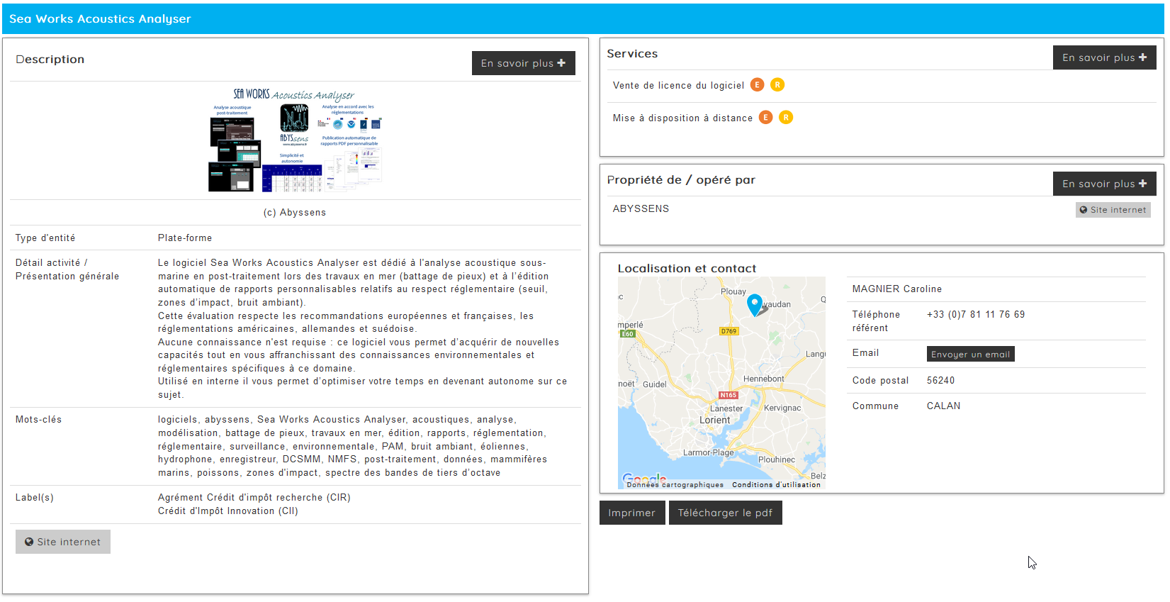Click Télécharger le pdf button
Image resolution: width=1170 pixels, height=602 pixels.
point(725,513)
